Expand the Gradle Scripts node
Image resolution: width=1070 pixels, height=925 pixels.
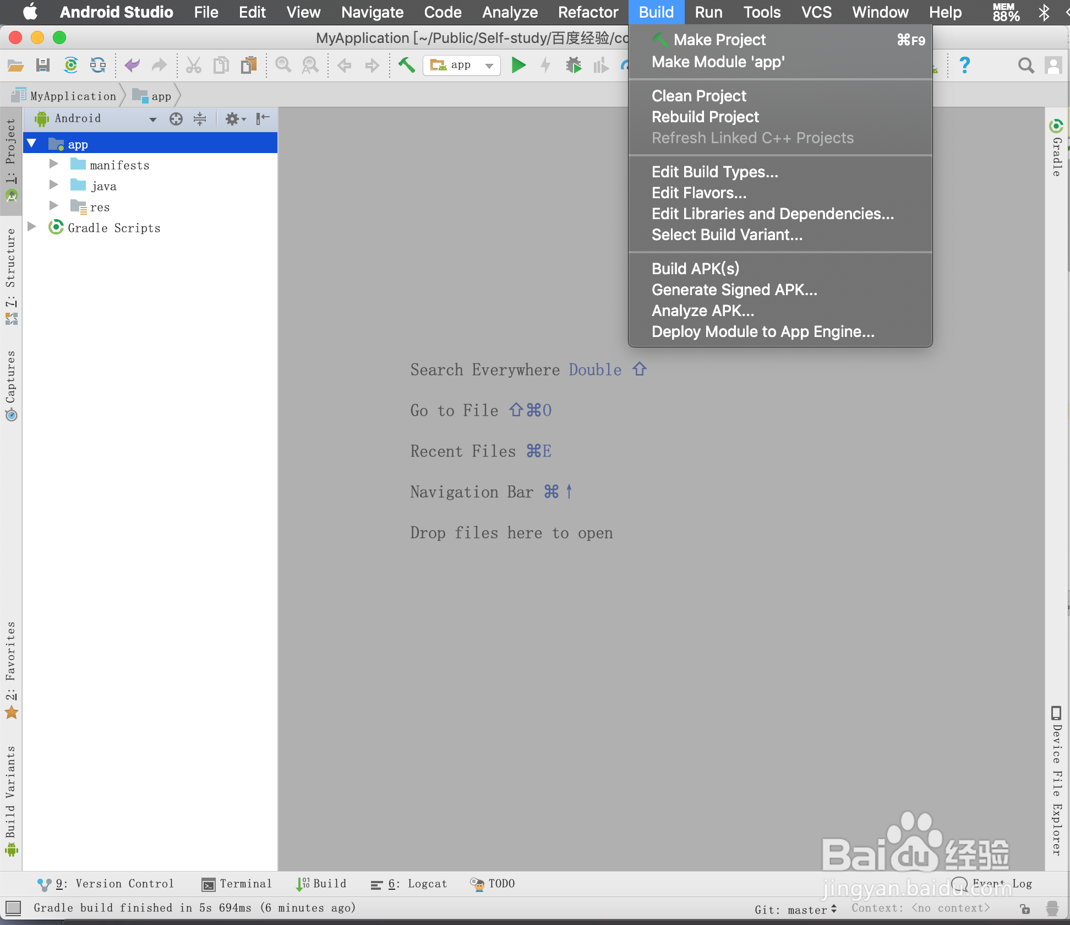[x=32, y=227]
